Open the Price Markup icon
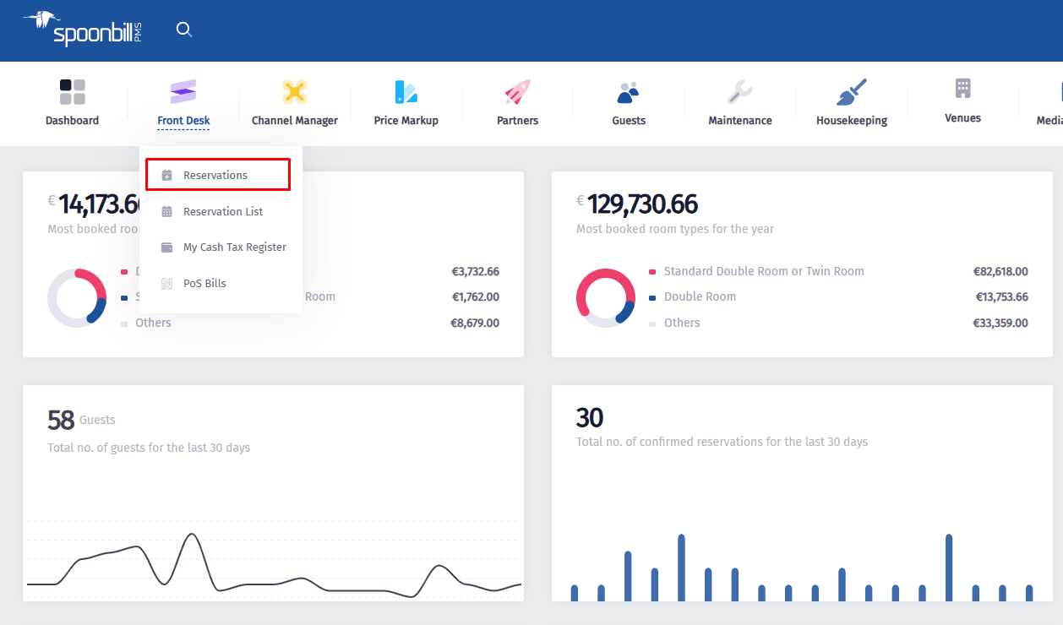 406,91
